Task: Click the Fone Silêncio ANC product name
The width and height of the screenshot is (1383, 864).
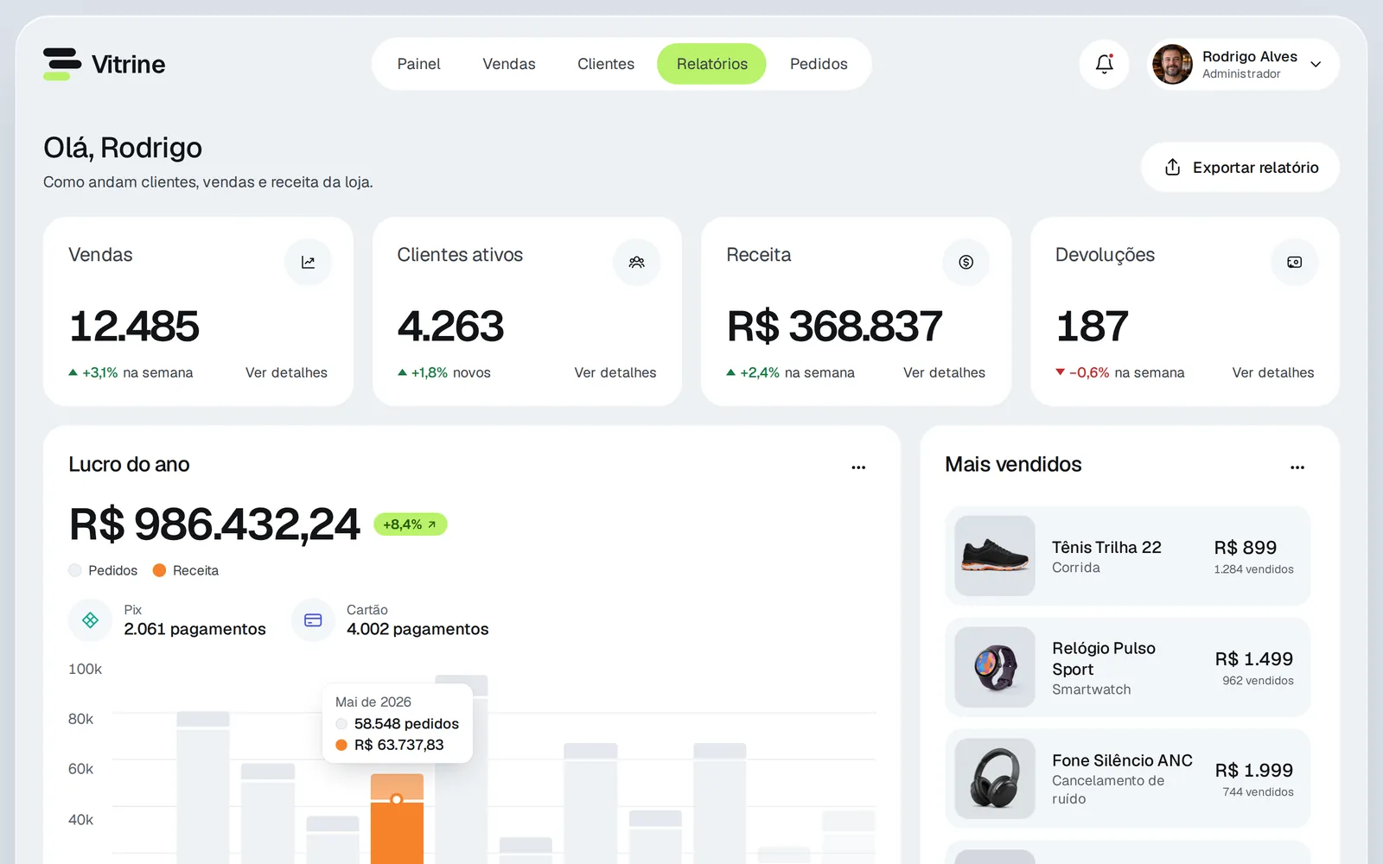Action: point(1122,760)
